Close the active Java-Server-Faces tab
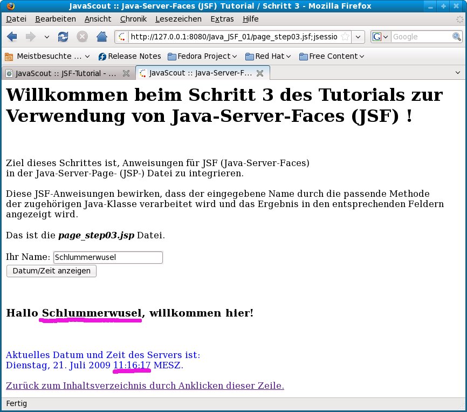Viewport: 467px width, 412px height. (259, 73)
